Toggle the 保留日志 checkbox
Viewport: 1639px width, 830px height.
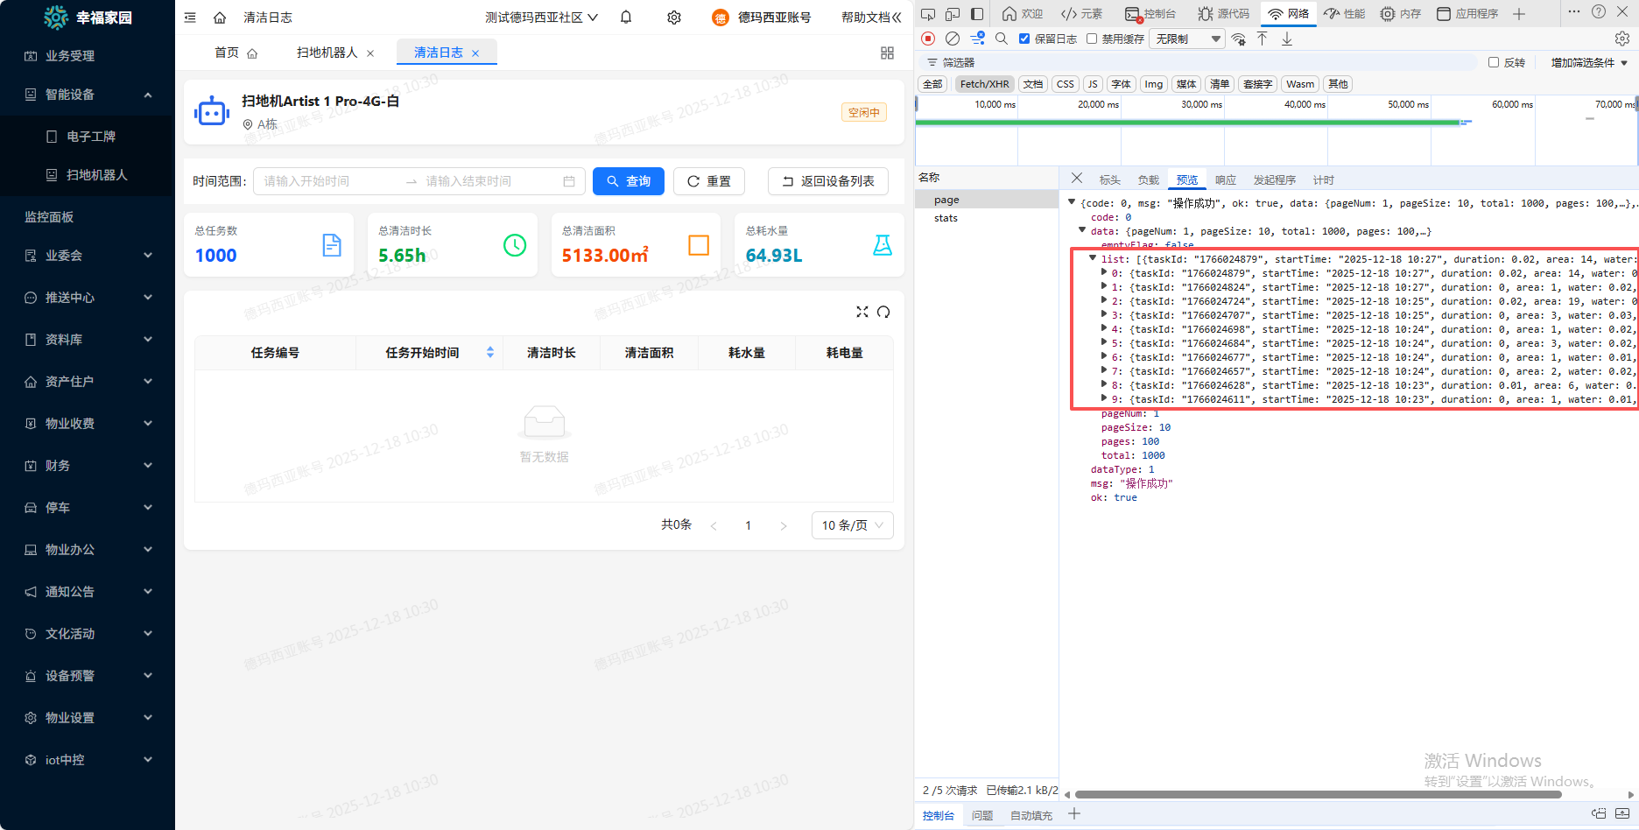point(1024,39)
